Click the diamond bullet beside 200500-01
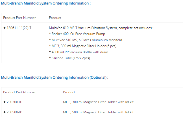The height and width of the screenshot is (119, 185). click(x=4, y=112)
